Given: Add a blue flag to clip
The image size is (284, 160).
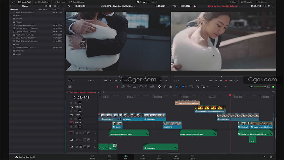Looking at the screenshot, I should pos(177,87).
